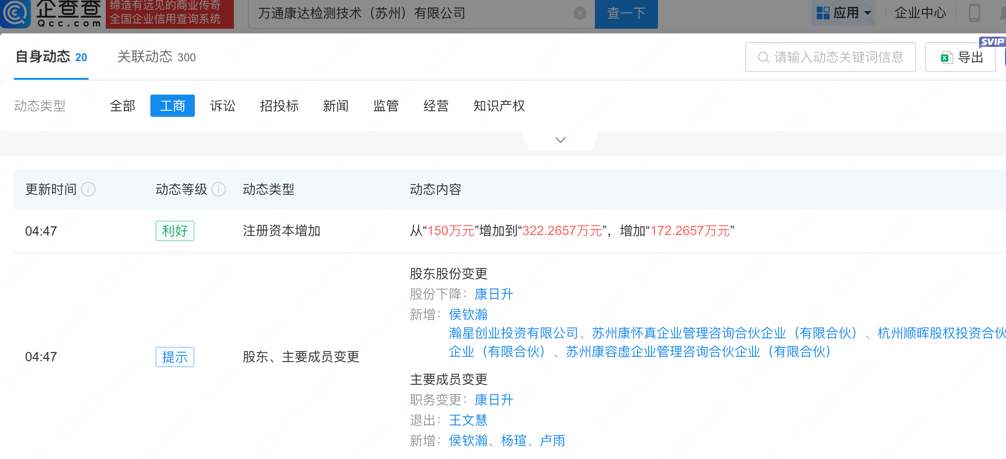
Task: Click the grid icon next to 应用
Action: pos(822,12)
